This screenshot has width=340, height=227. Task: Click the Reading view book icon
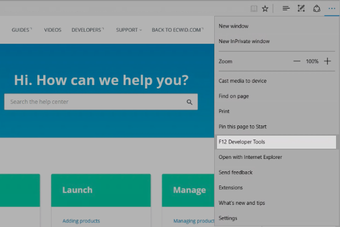(x=254, y=9)
